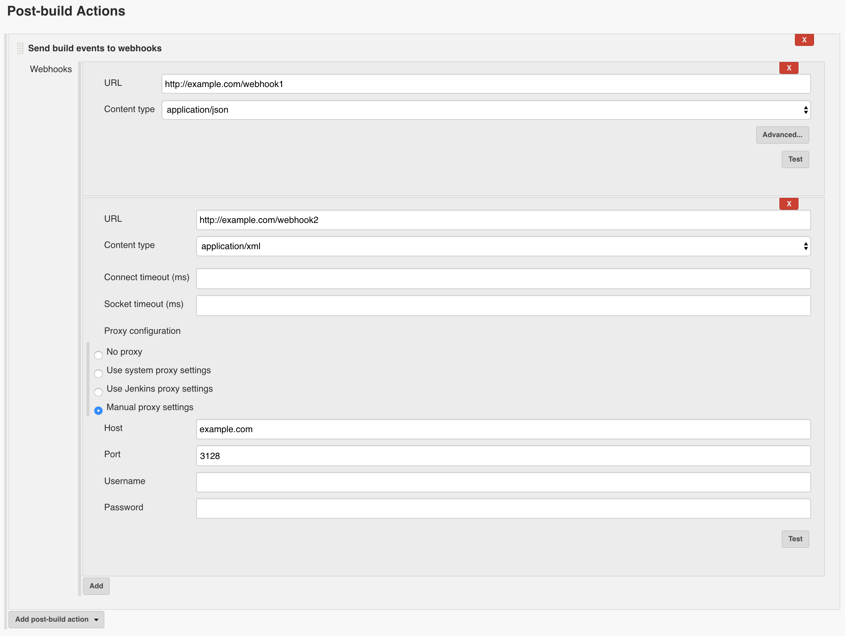845x636 pixels.
Task: Click the Add button to add webhook
Action: (96, 586)
